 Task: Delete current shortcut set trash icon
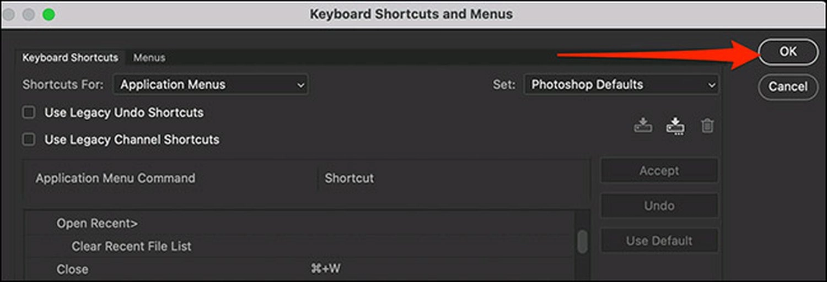pos(707,126)
